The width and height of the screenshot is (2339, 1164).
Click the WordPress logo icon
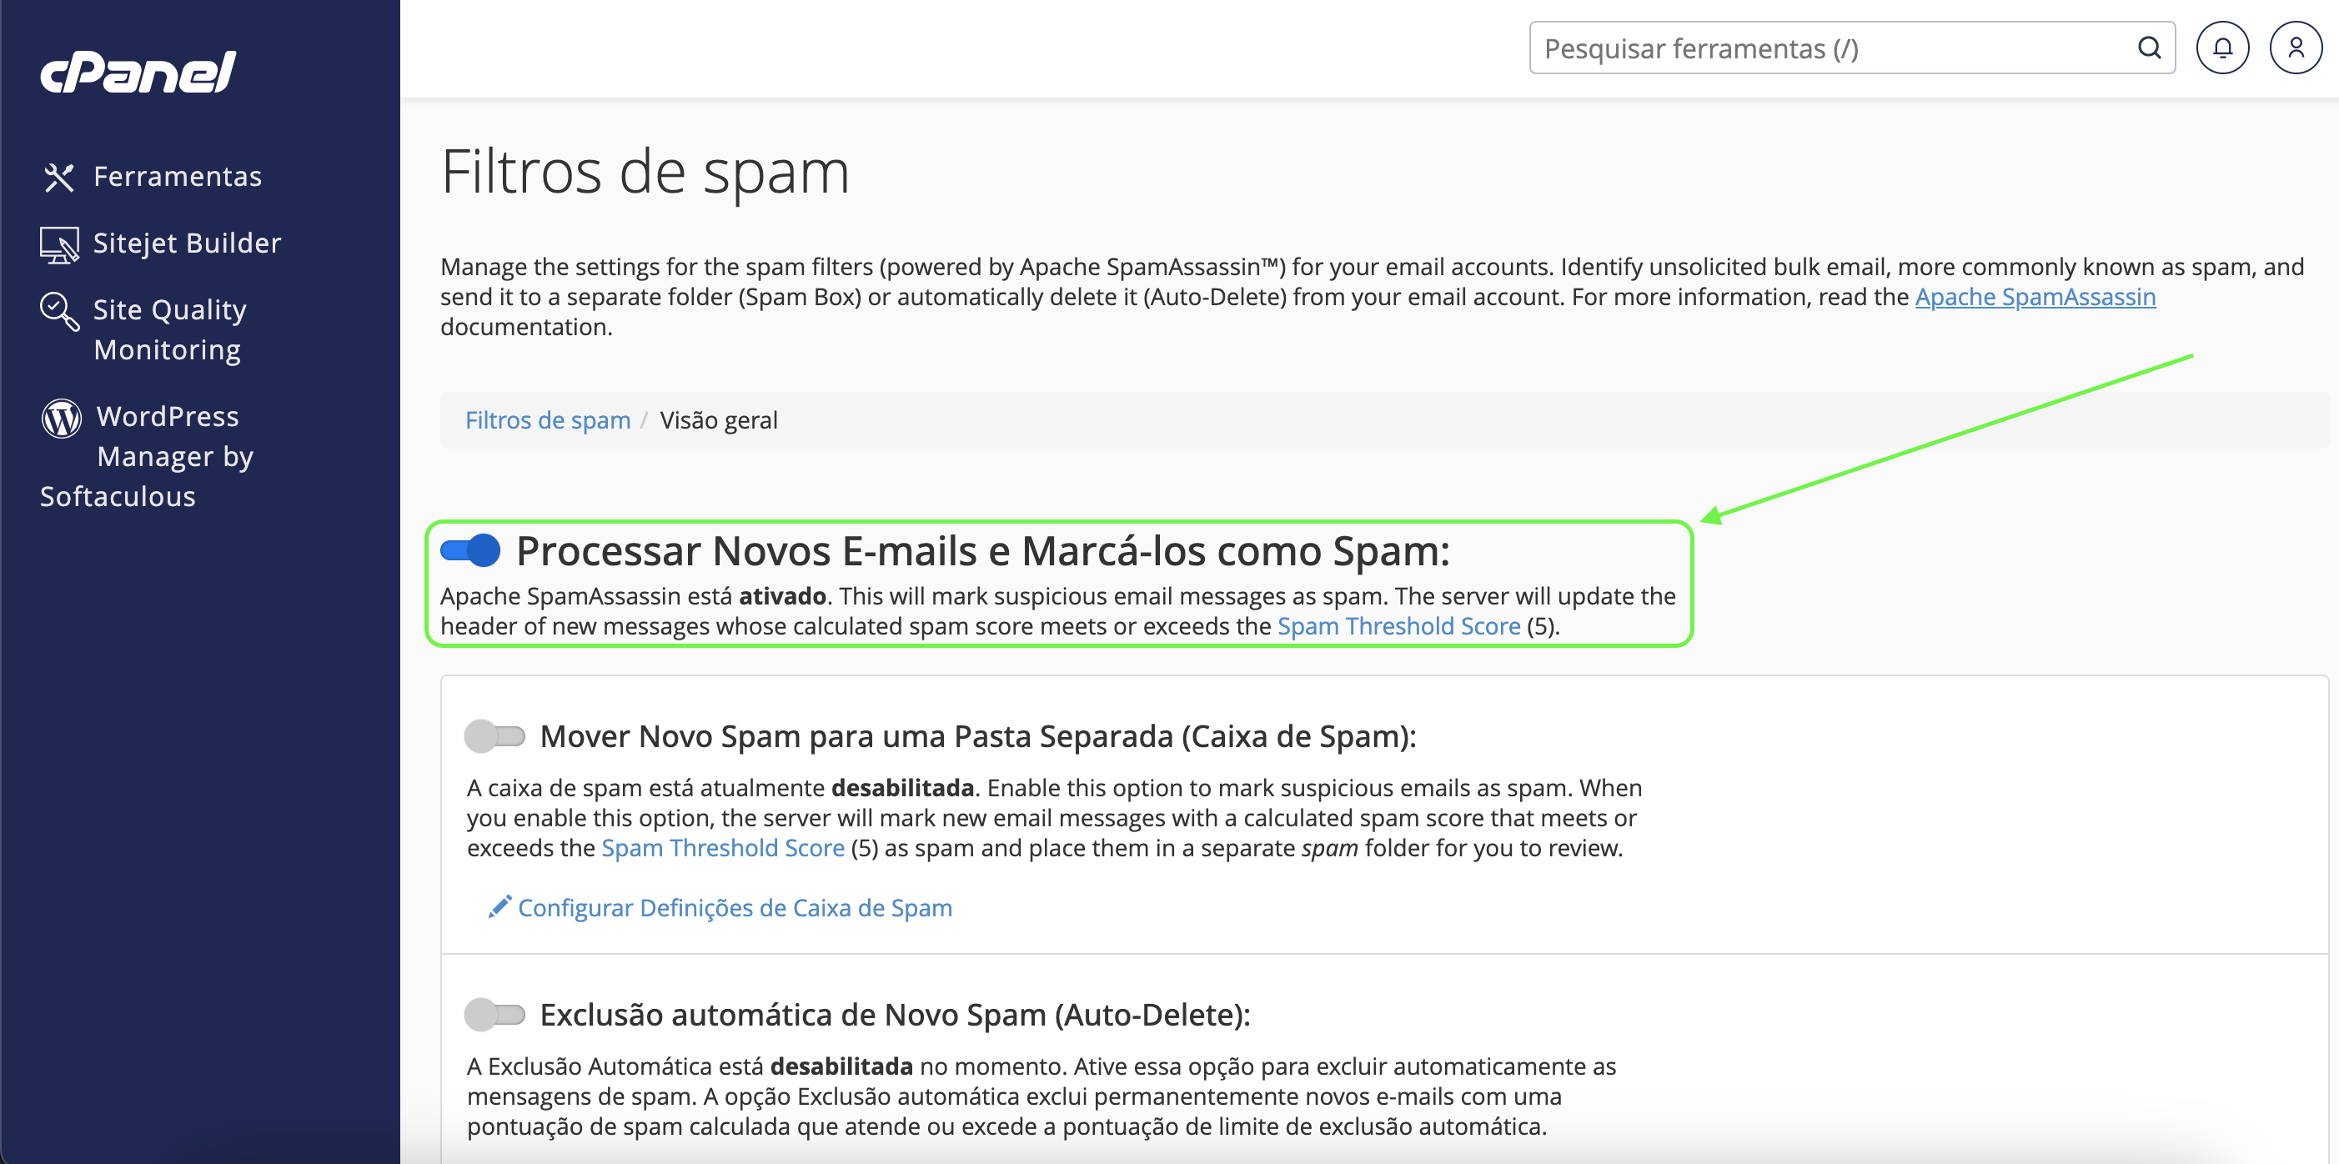(62, 418)
